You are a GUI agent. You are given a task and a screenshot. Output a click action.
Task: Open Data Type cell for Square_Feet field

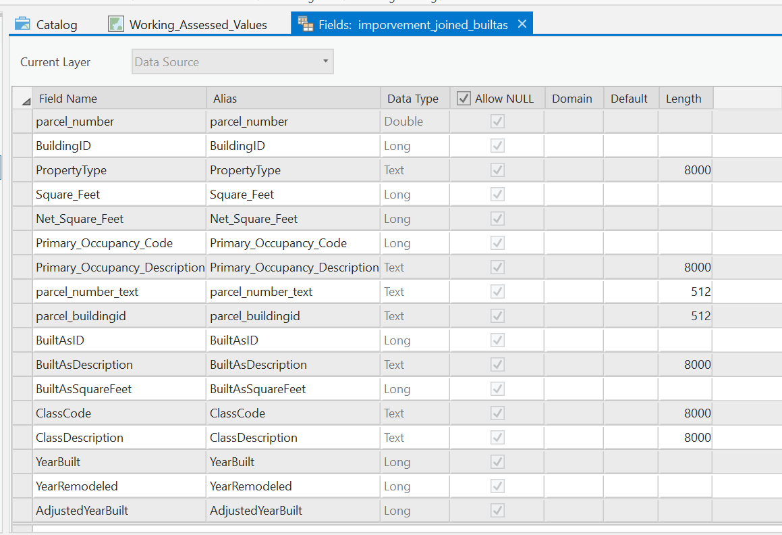(414, 195)
